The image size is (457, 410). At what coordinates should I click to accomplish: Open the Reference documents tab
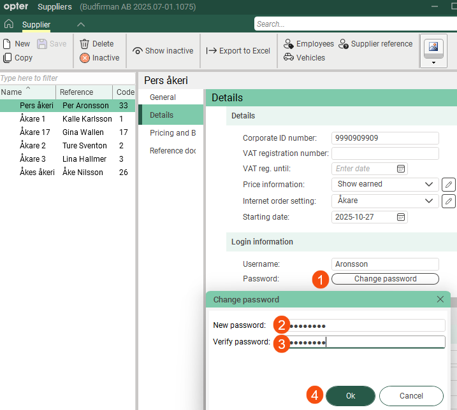[172, 151]
